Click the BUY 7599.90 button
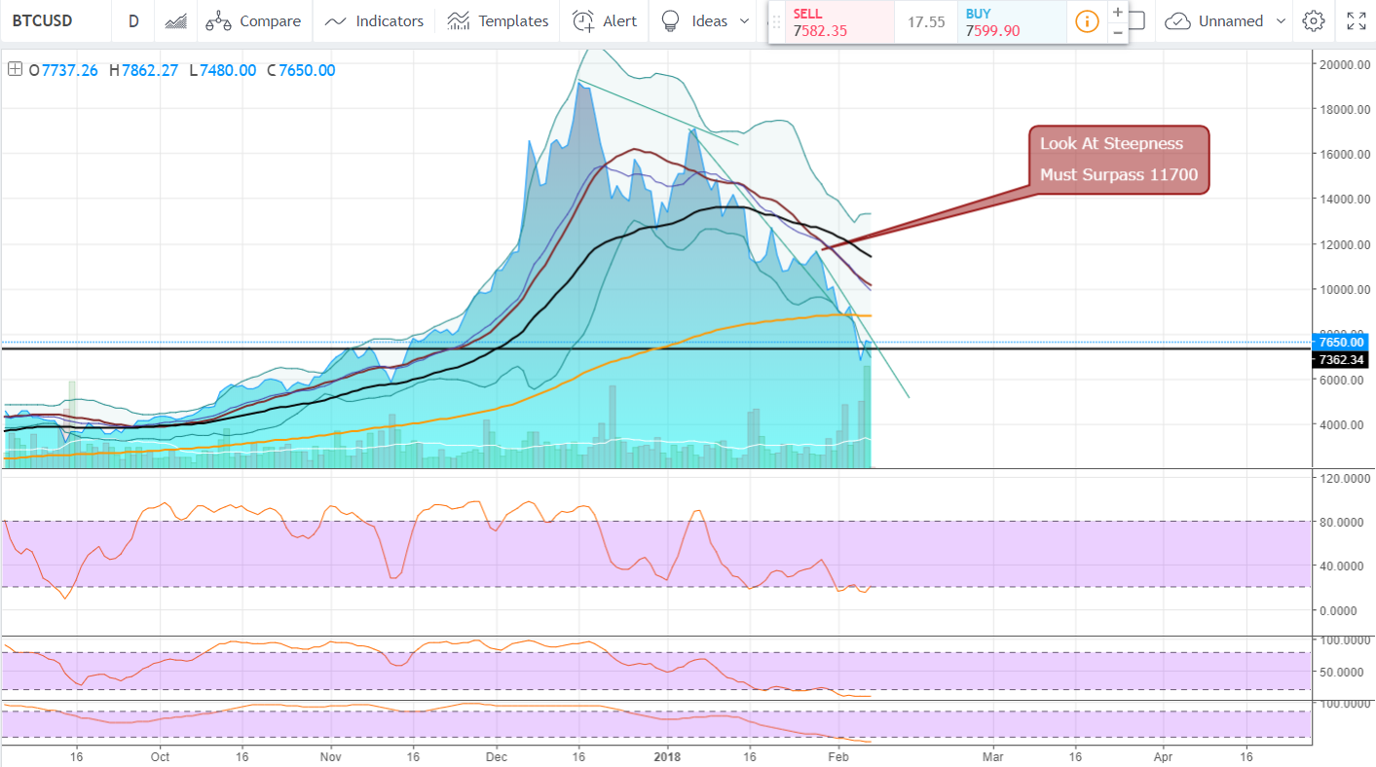 (x=1012, y=21)
